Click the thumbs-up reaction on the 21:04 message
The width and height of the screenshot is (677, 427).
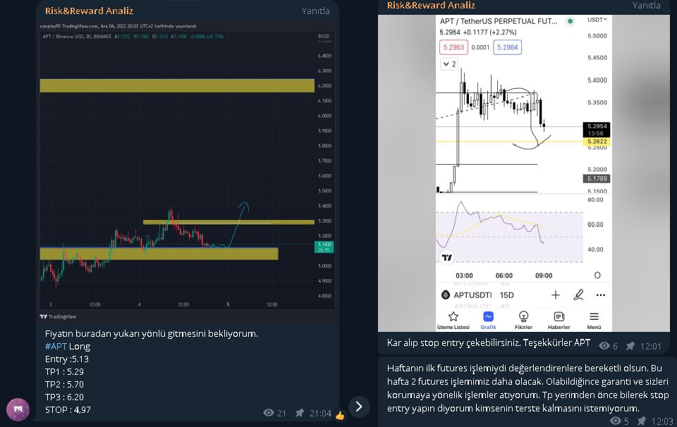[340, 416]
